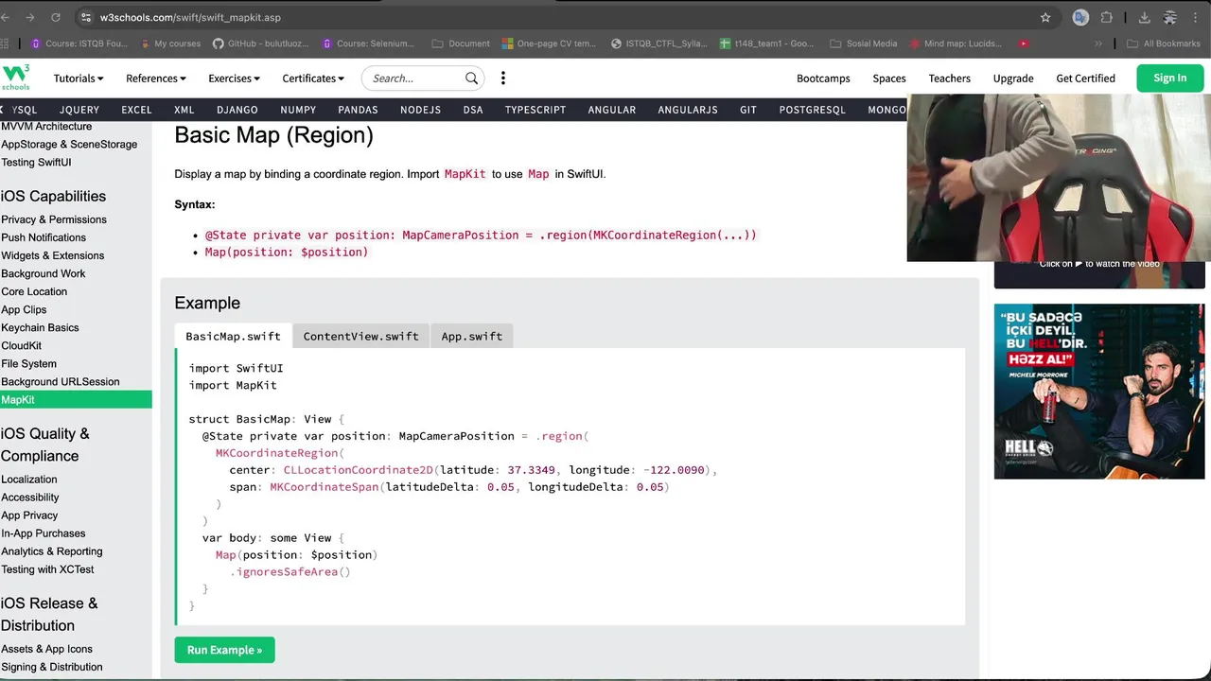This screenshot has width=1211, height=681.
Task: Open Privacy & Permissions in sidebar
Action: tap(54, 219)
